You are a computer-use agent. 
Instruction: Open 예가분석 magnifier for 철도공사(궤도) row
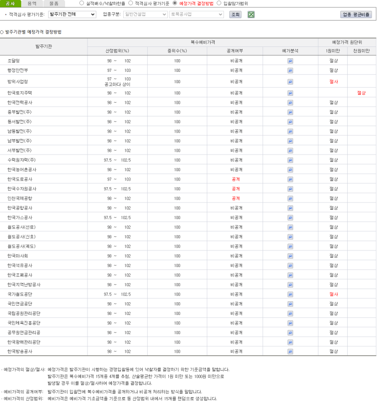(x=290, y=247)
